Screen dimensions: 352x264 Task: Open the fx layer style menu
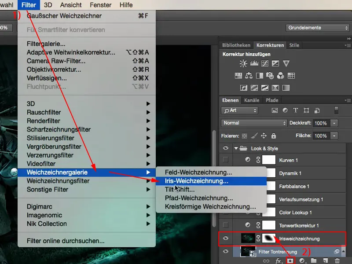tap(279, 260)
